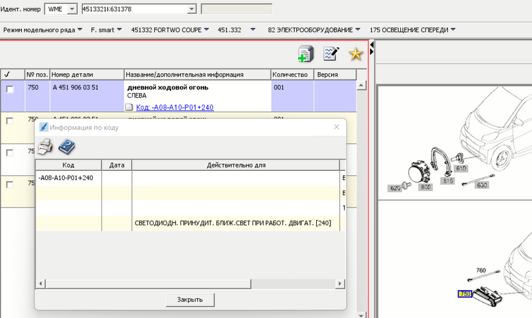This screenshot has height=318, width=532.
Task: Tick the checkbox for first 750 row
Action: tap(10, 89)
